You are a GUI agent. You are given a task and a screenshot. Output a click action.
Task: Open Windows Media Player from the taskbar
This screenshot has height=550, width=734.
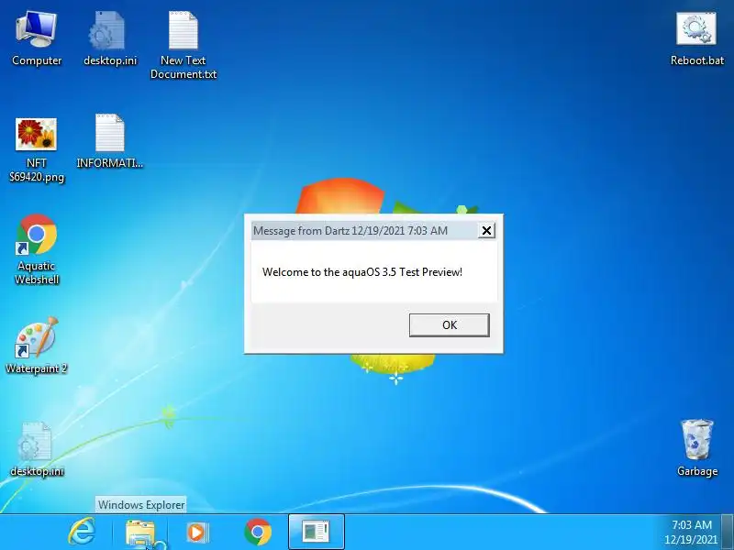click(x=197, y=533)
